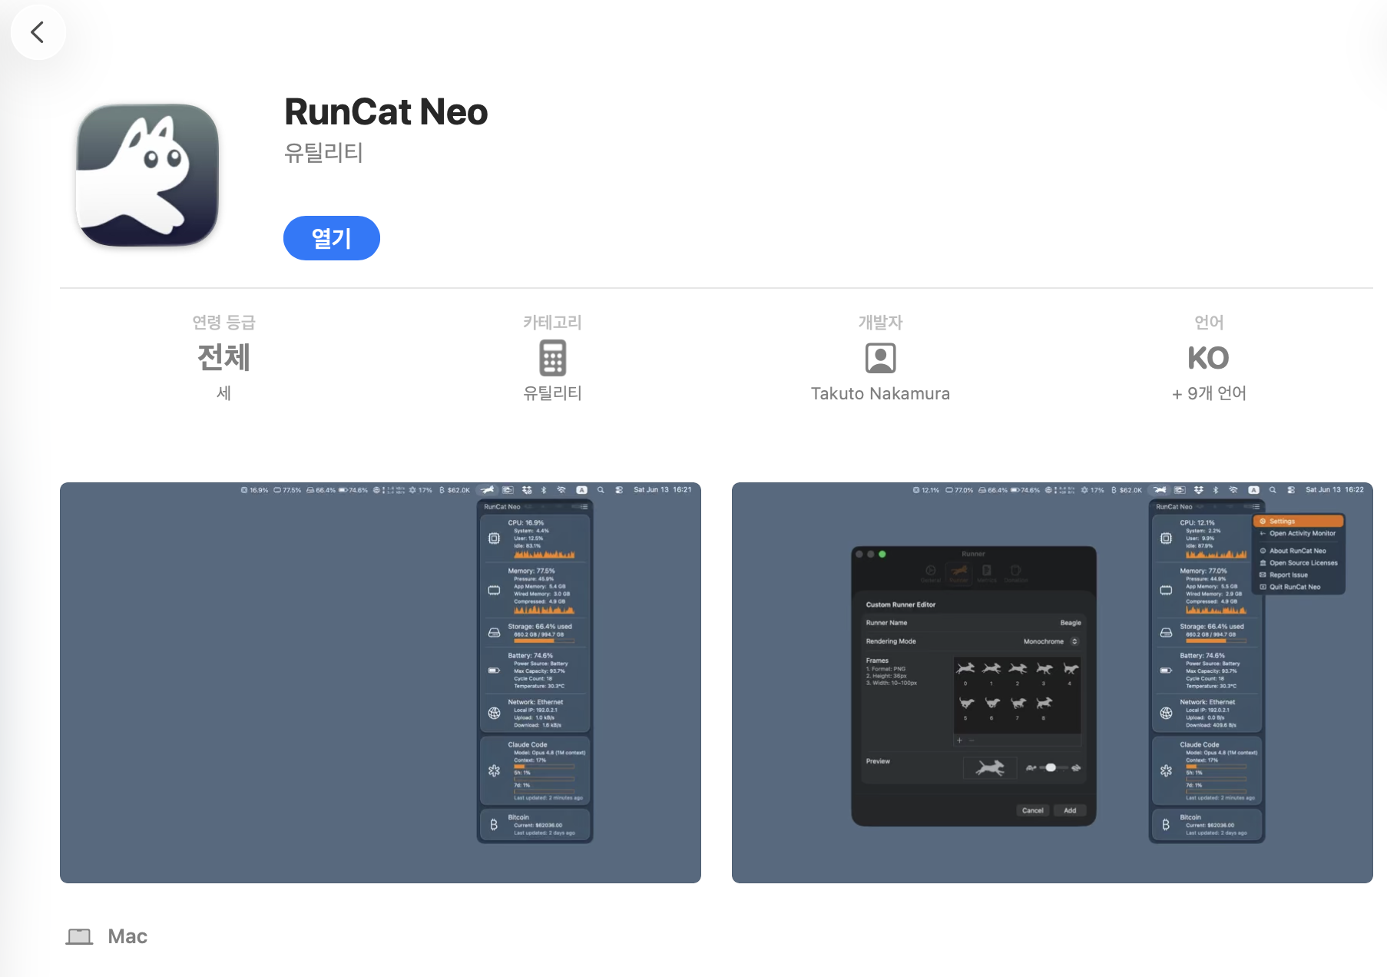Click the calculator category icon

(x=552, y=358)
